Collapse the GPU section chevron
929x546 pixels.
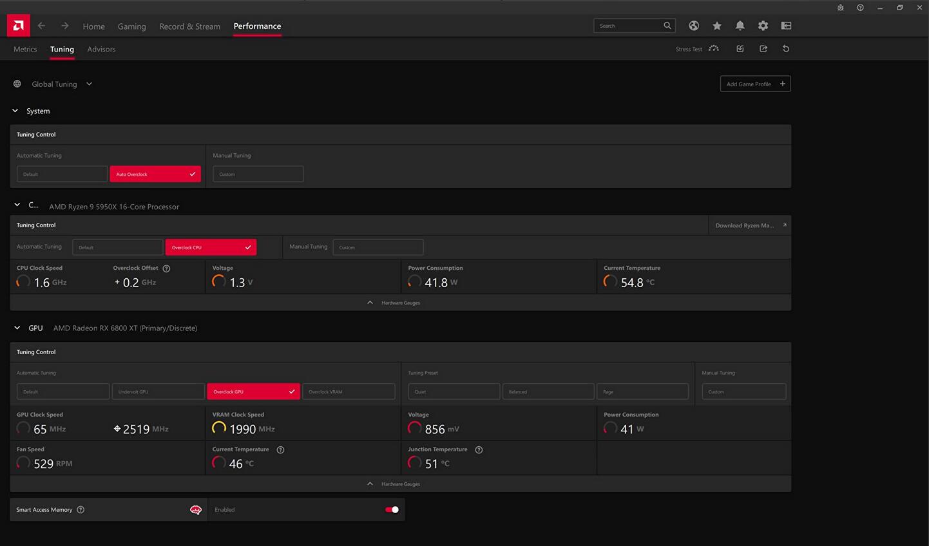coord(17,328)
